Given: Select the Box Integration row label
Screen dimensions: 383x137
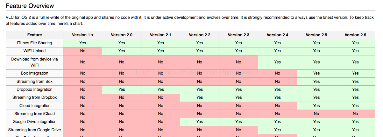Looking at the screenshot, I should [34, 73].
